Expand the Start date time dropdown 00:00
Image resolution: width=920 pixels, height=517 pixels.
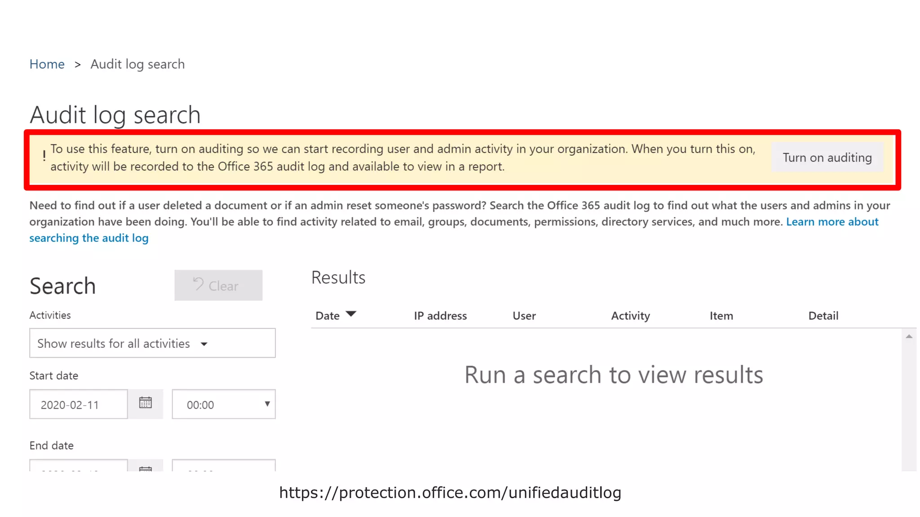tap(224, 404)
